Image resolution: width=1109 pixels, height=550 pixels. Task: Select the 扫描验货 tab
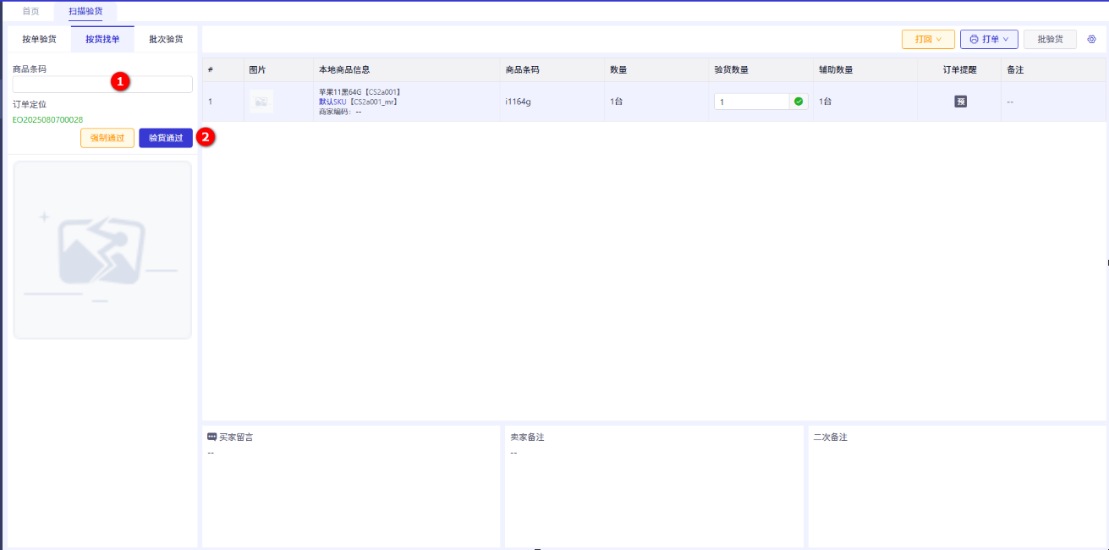[85, 11]
